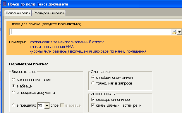Click the window title bar book icon
Viewport: 182px width, 113px height.
coord(4,4)
